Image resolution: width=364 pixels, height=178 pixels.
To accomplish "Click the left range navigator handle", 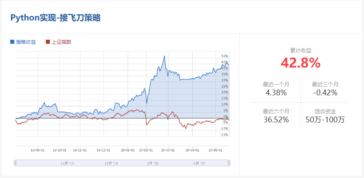I will click(x=15, y=163).
